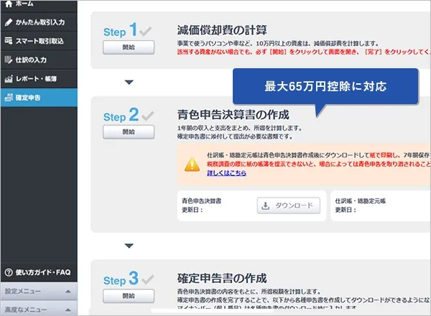Click Step 3 label
Viewport: 431px width, 316px height.
(121, 279)
